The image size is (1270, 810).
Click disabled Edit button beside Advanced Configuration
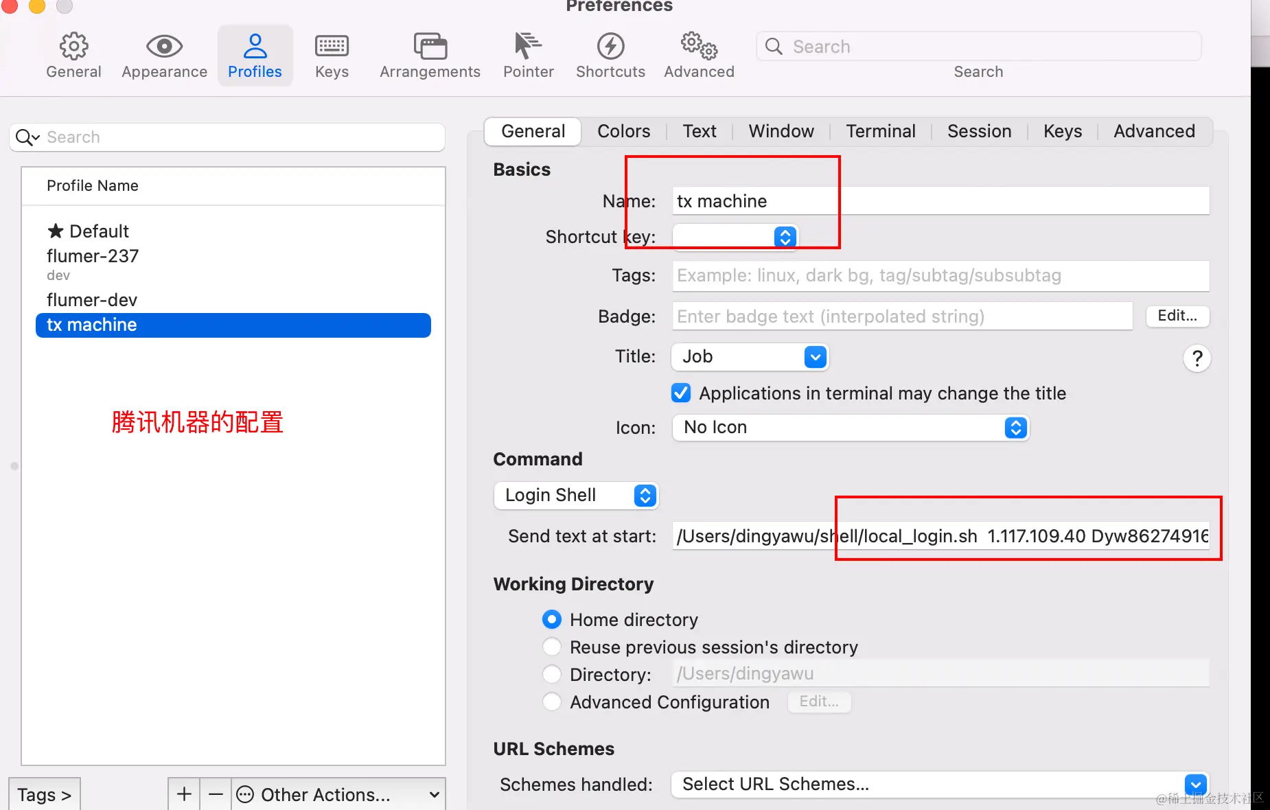[819, 702]
